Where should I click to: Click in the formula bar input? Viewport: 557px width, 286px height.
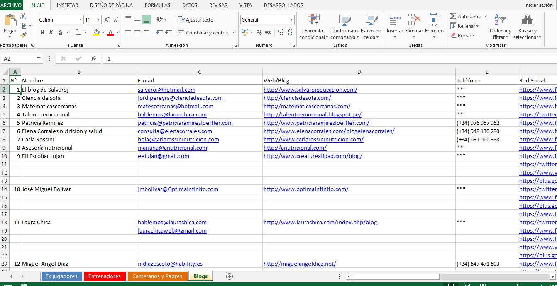coord(330,58)
